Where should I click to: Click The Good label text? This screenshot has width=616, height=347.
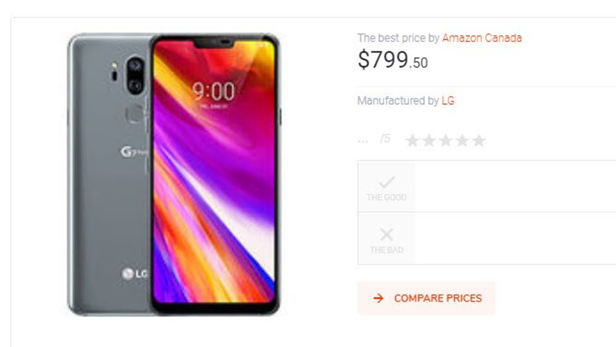[387, 197]
